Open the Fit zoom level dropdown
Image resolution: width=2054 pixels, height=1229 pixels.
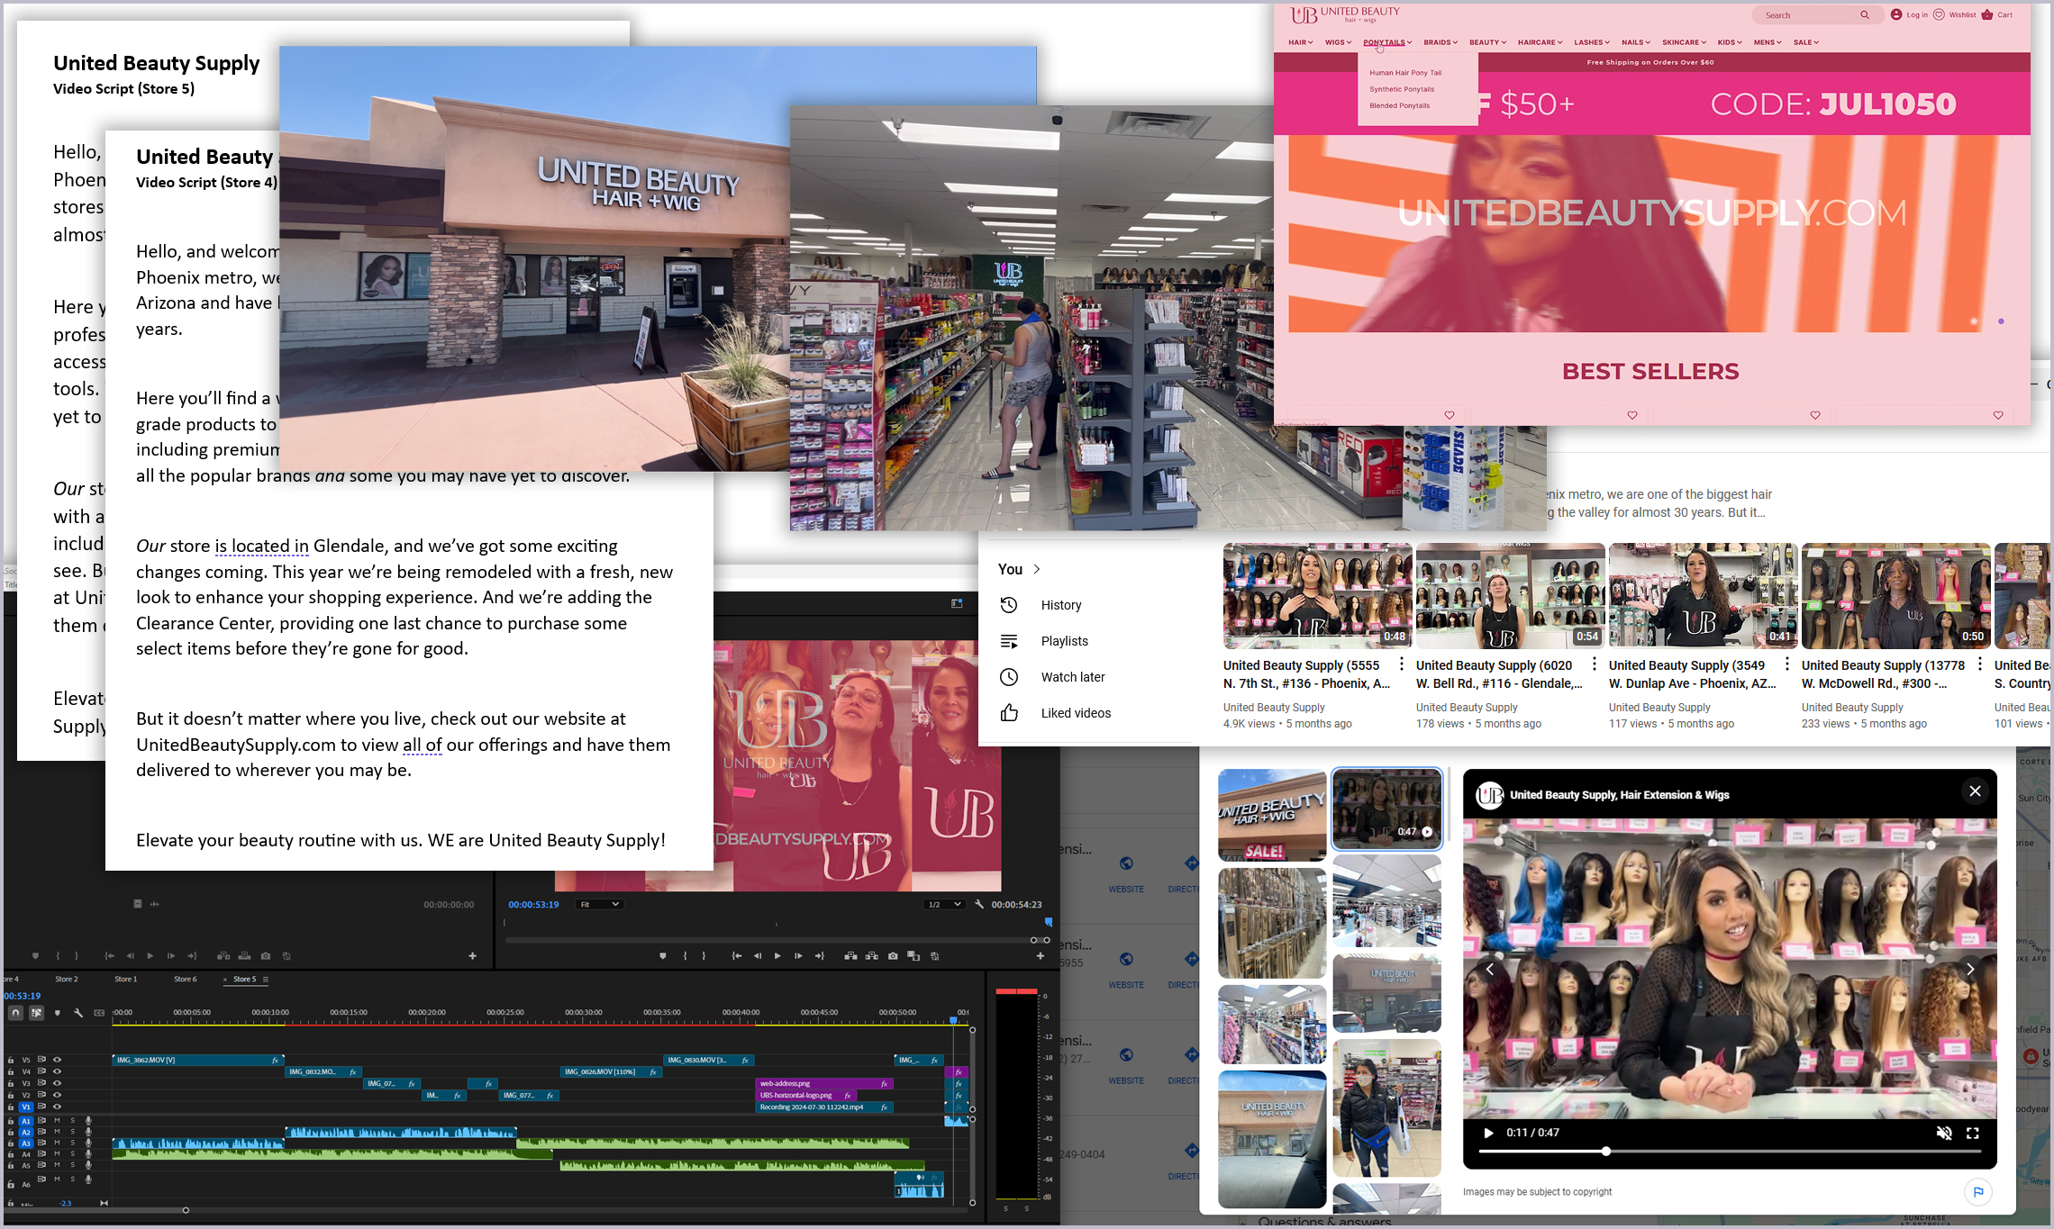click(600, 904)
